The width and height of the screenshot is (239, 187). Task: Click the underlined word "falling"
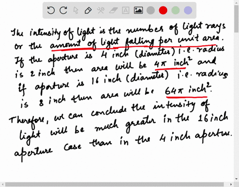(139, 43)
